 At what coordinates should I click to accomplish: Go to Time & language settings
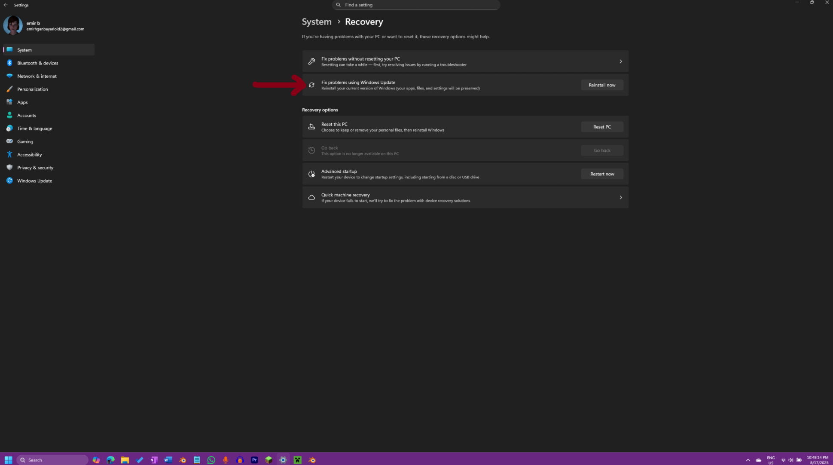49,128
